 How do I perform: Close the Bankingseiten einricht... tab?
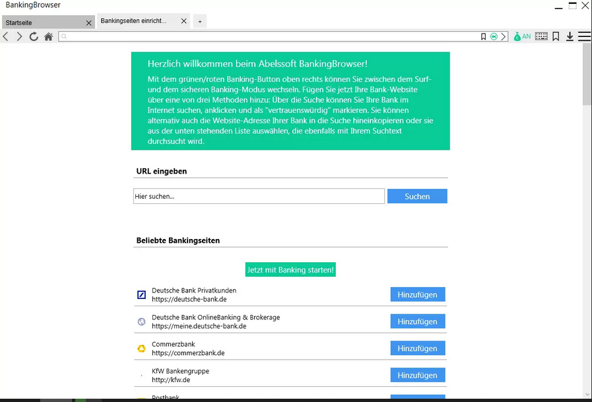[x=184, y=21]
